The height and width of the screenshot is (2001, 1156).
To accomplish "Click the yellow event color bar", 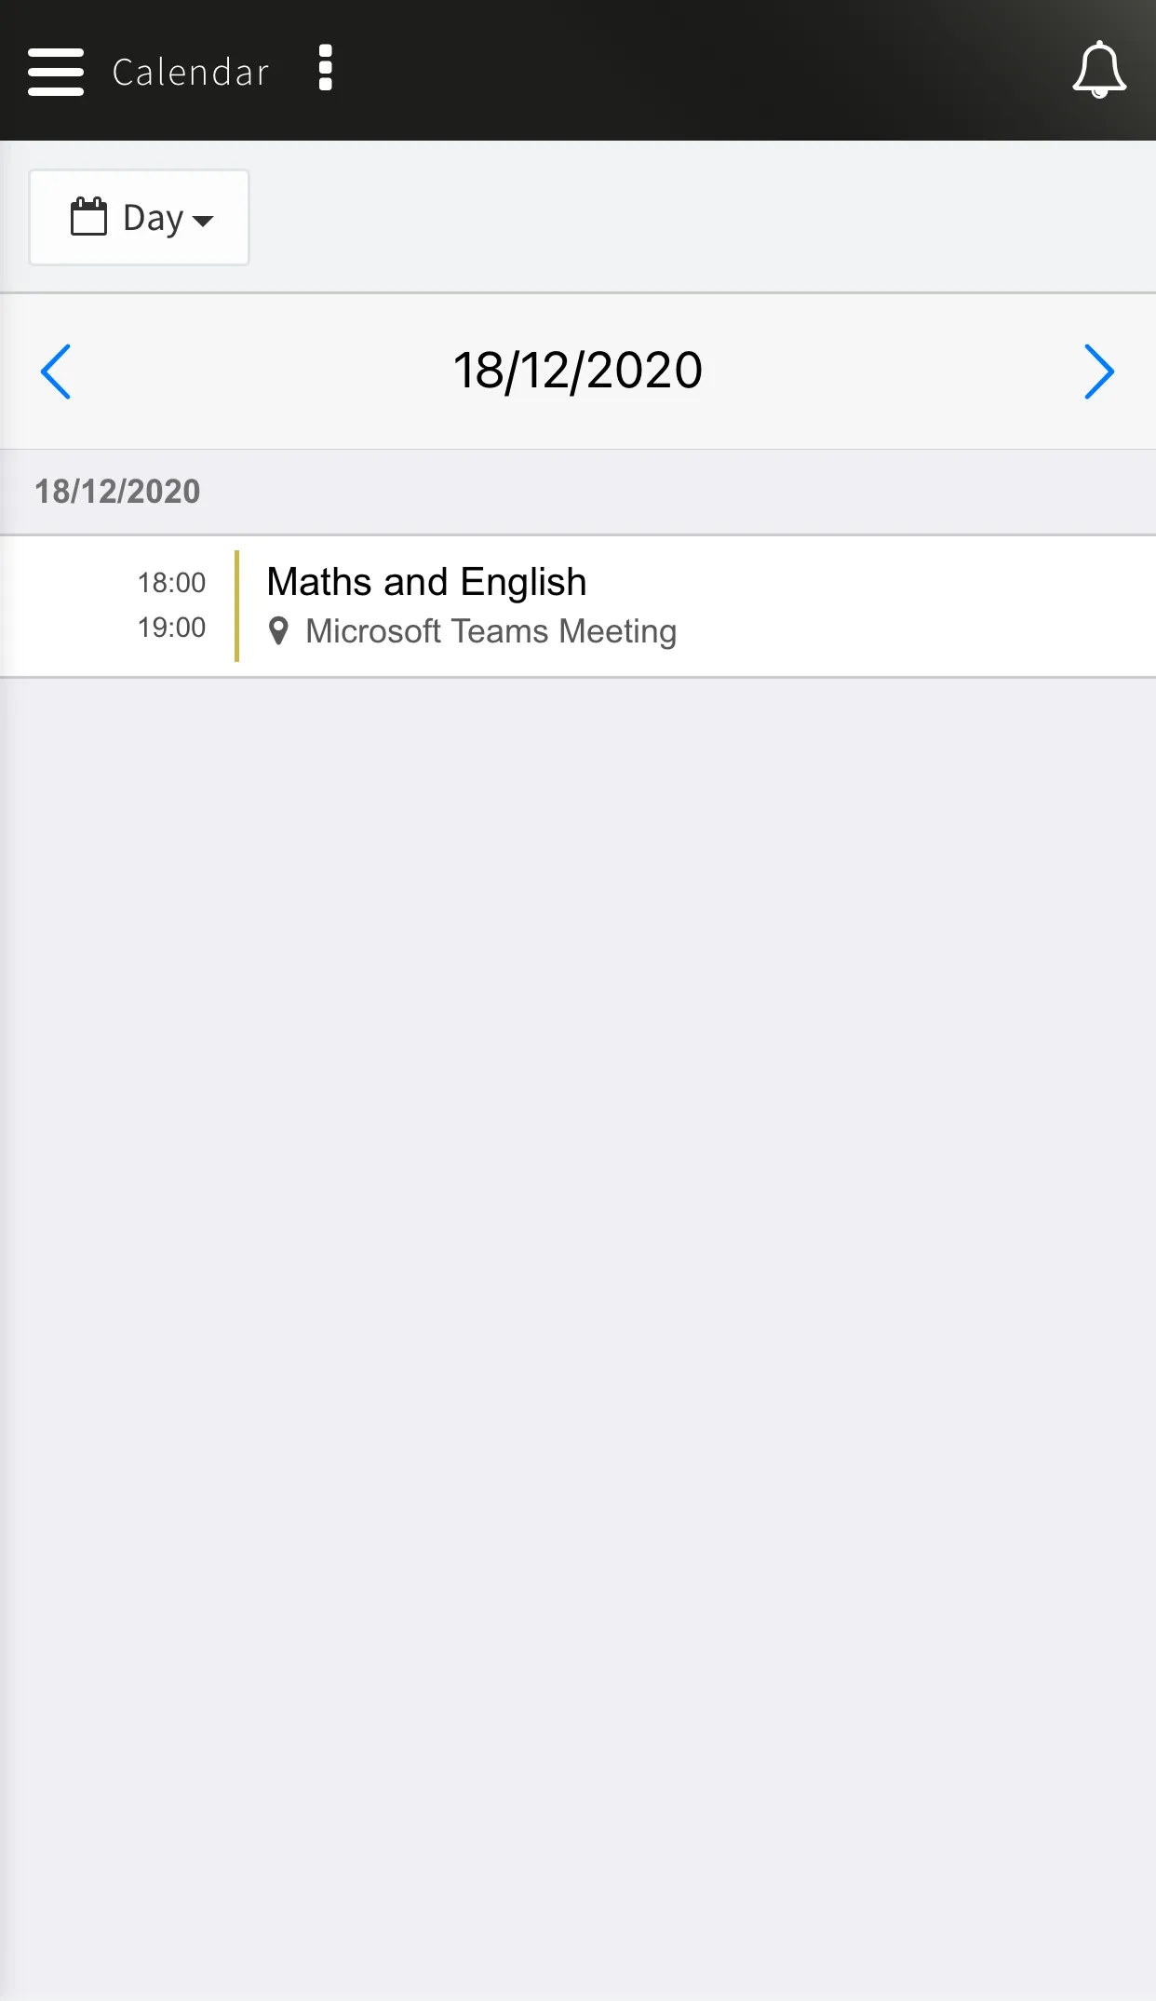I will pyautogui.click(x=239, y=604).
